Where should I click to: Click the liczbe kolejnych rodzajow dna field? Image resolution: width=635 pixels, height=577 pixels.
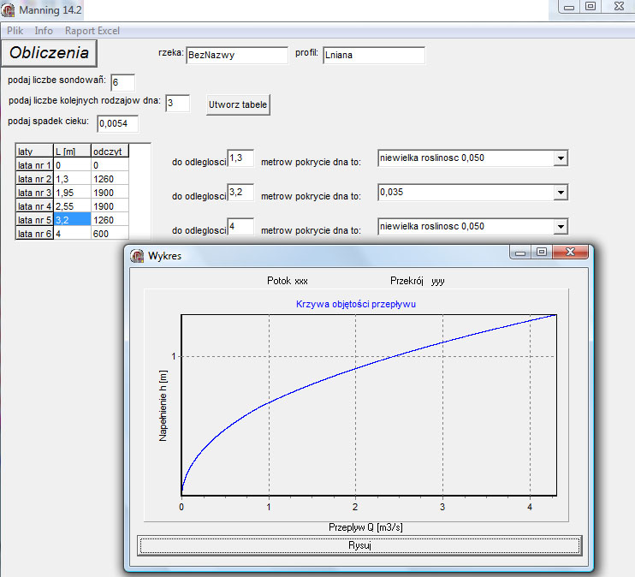tap(177, 104)
